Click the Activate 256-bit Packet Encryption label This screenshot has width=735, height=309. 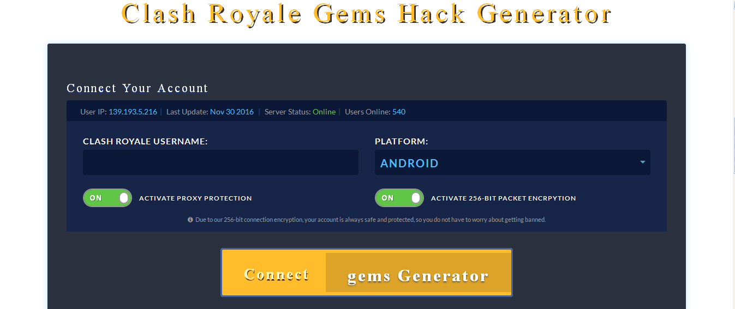click(504, 198)
